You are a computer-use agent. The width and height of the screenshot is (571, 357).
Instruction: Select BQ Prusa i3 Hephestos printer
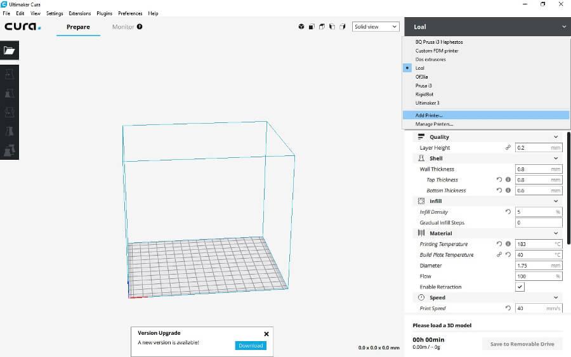coord(486,42)
